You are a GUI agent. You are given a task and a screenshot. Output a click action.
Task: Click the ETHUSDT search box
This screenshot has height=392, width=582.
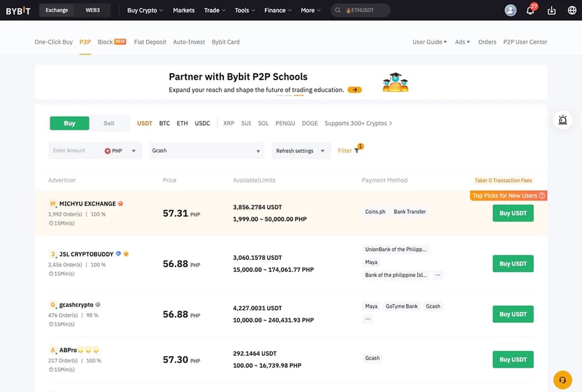[x=360, y=10]
